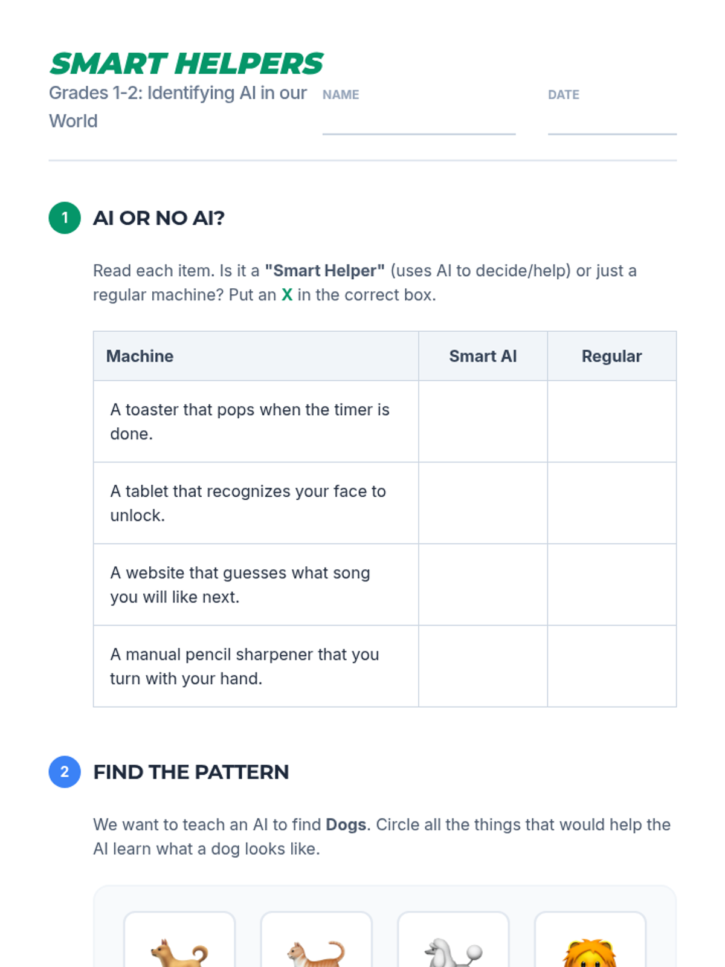Tick Smart AI box for song-guessing website

click(x=483, y=584)
